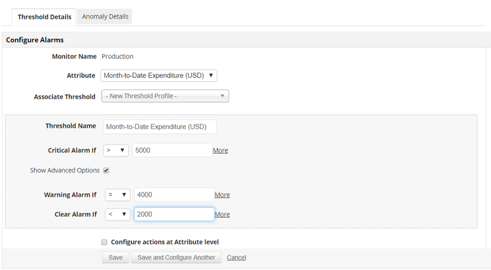This screenshot has width=491, height=270.
Task: Enable Configure actions at Attribute level checkbox
Action: pos(104,242)
